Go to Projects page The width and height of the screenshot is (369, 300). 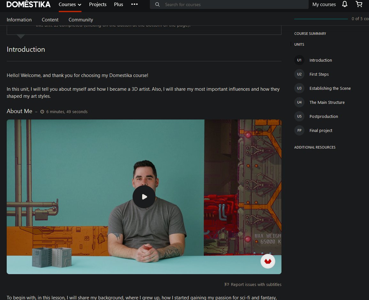tap(98, 4)
